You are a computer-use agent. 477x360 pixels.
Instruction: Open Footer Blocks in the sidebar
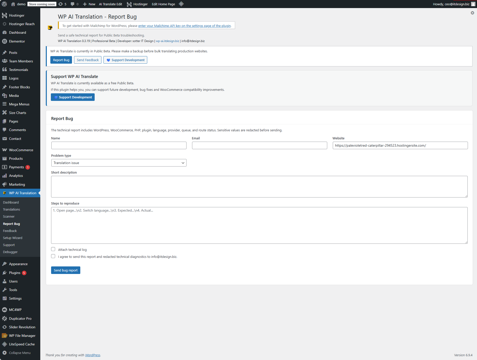click(x=20, y=87)
